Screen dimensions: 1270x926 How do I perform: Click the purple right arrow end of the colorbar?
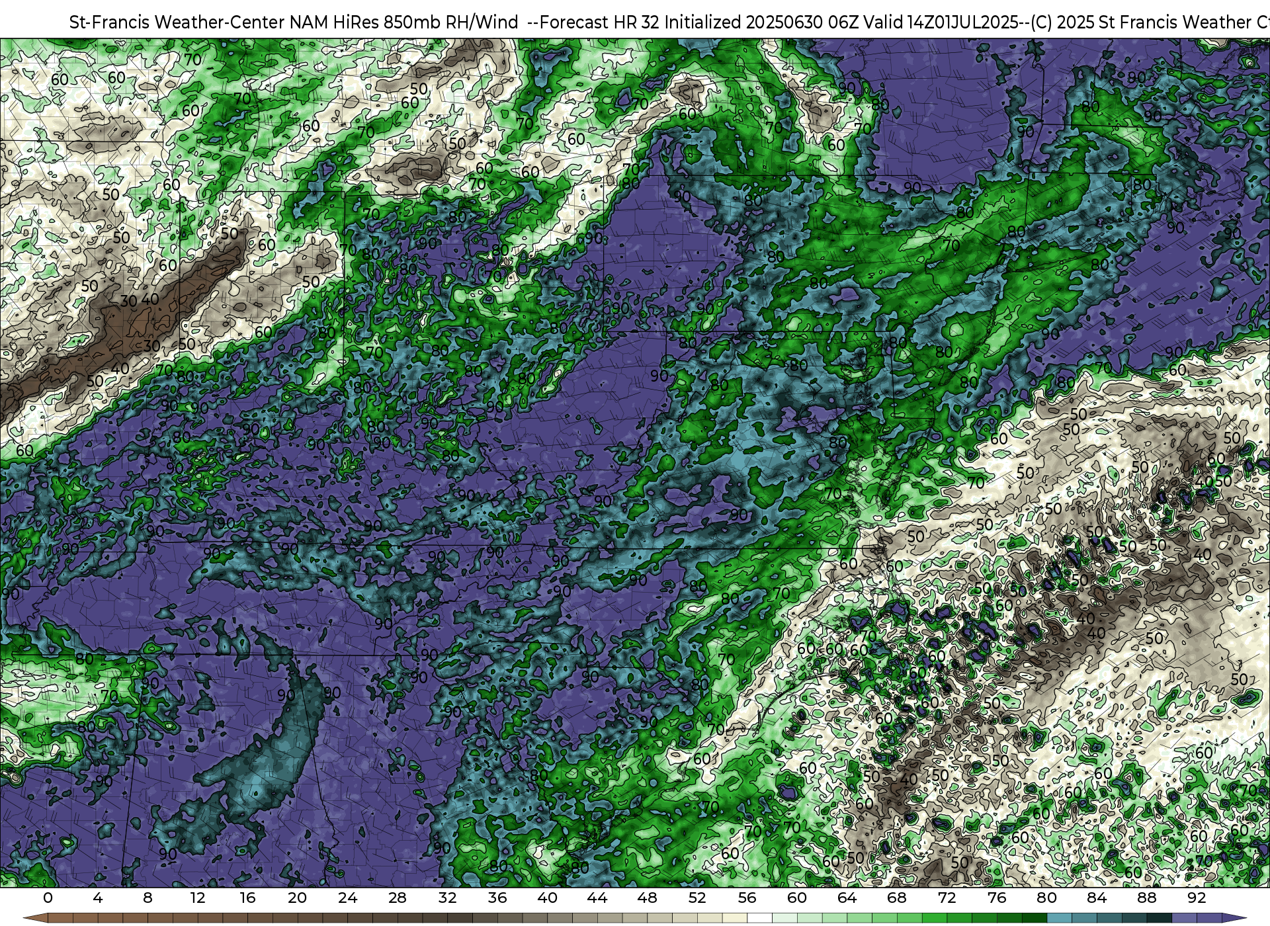[x=1234, y=918]
